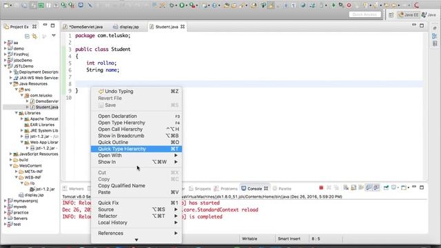Choose Paste from the context menu
The height and width of the screenshot is (248, 441).
[136, 192]
